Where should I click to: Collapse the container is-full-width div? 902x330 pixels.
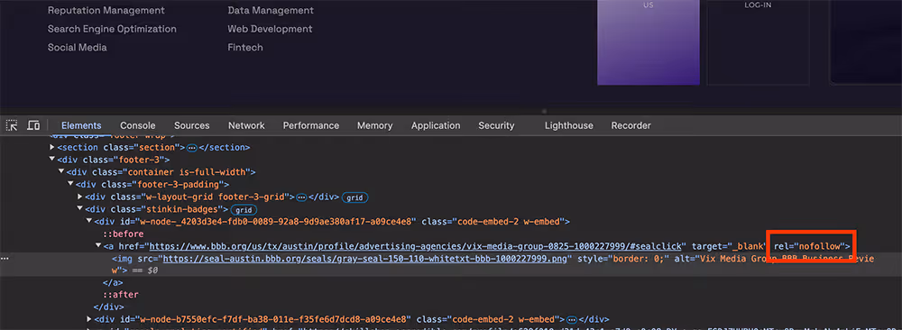point(61,172)
